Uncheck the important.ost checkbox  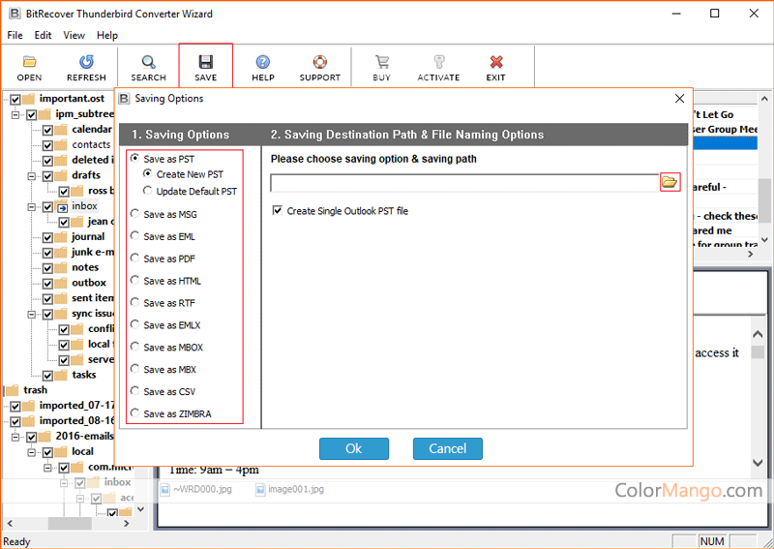(15, 100)
